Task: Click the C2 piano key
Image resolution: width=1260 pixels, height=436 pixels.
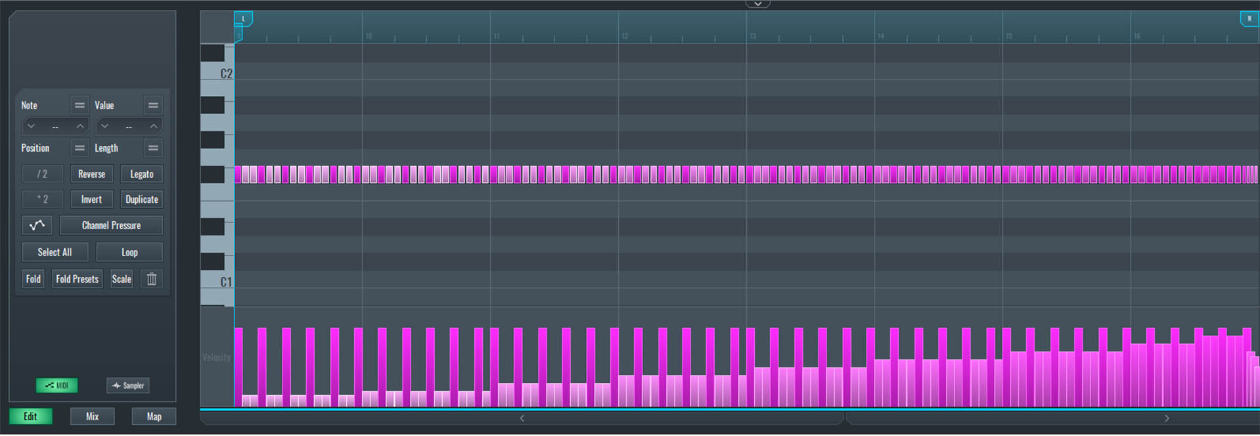Action: coord(217,71)
